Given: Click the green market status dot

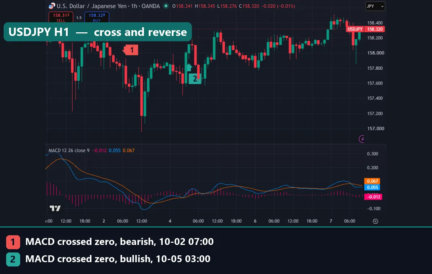Looking at the screenshot, I should [166, 6].
